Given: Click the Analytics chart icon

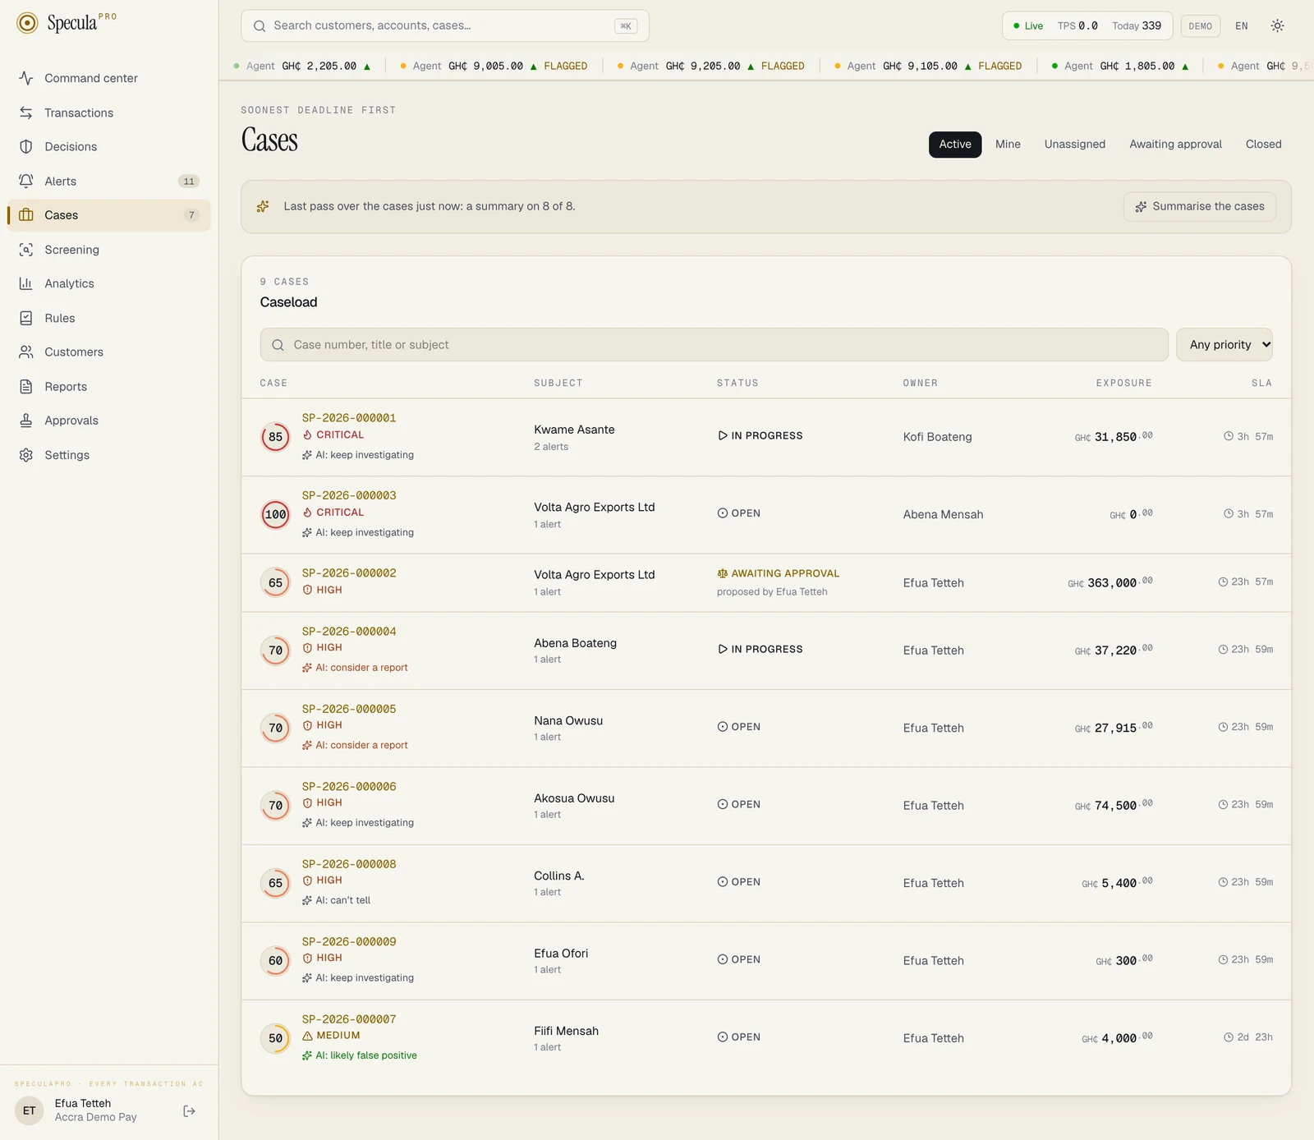Looking at the screenshot, I should pos(26,283).
